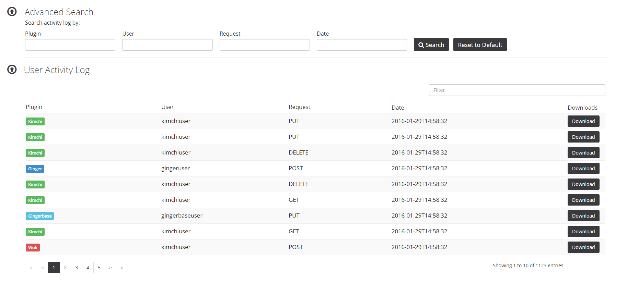Click the Filter box above the table
627x283 pixels.
click(516, 90)
